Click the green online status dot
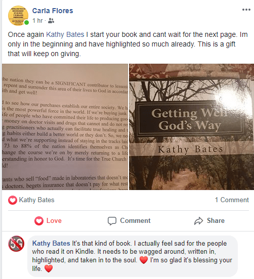 click(26, 23)
